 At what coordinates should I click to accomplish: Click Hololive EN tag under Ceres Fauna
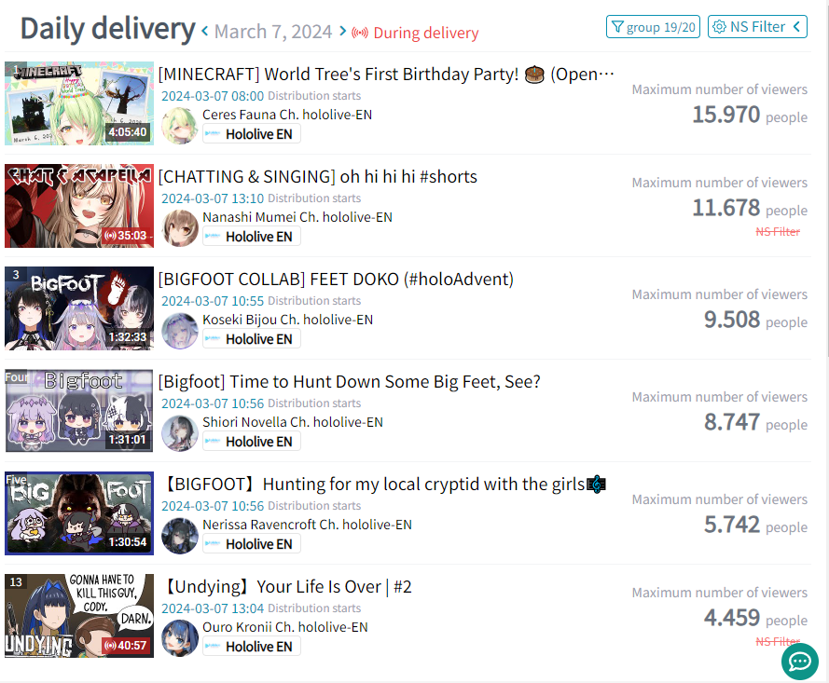coord(252,133)
